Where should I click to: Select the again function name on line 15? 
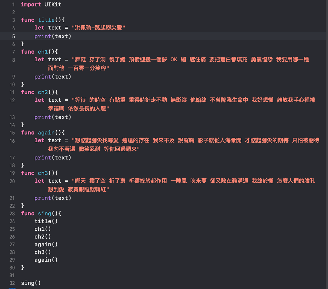(46, 133)
